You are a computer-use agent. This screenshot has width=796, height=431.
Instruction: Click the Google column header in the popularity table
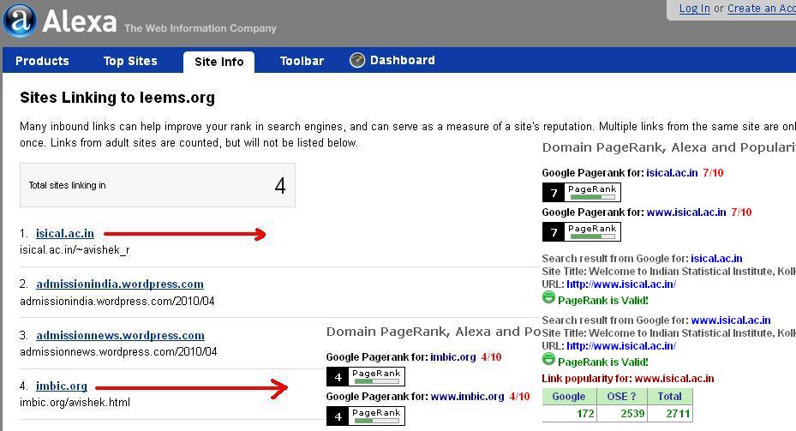tap(569, 397)
